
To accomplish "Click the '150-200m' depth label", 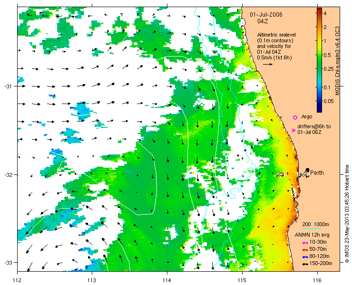I will pos(321,264).
